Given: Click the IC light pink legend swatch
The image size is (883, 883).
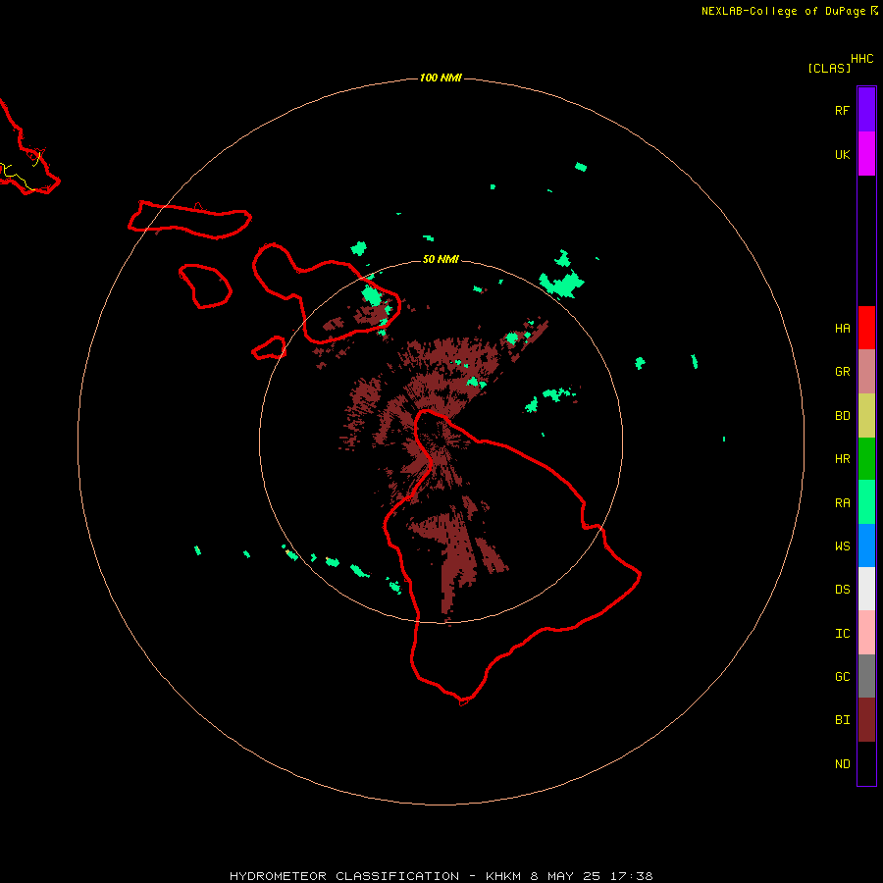Looking at the screenshot, I should (866, 633).
